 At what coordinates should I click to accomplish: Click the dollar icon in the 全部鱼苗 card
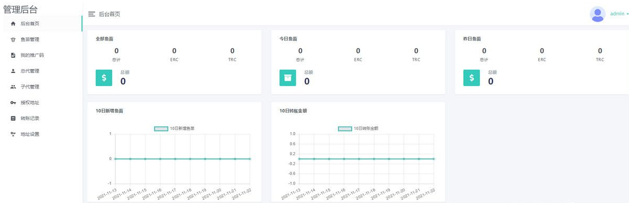[x=104, y=78]
